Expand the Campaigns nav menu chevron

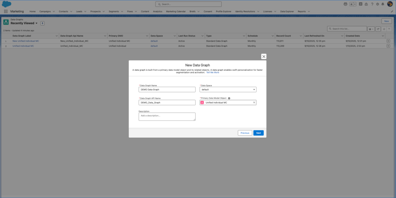pyautogui.click(x=53, y=12)
